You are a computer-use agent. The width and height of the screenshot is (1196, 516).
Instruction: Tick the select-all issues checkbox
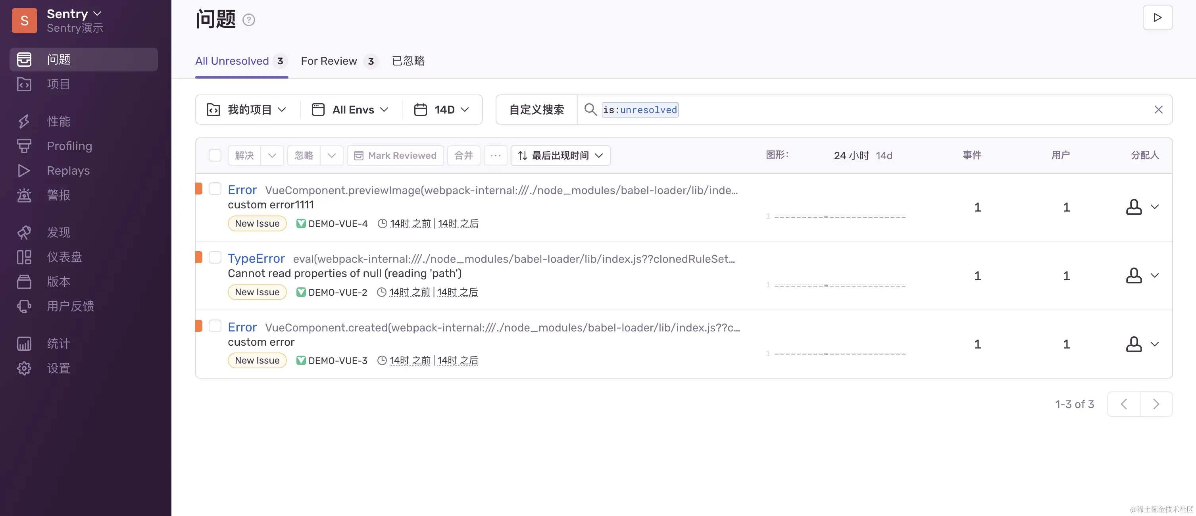pyautogui.click(x=215, y=155)
